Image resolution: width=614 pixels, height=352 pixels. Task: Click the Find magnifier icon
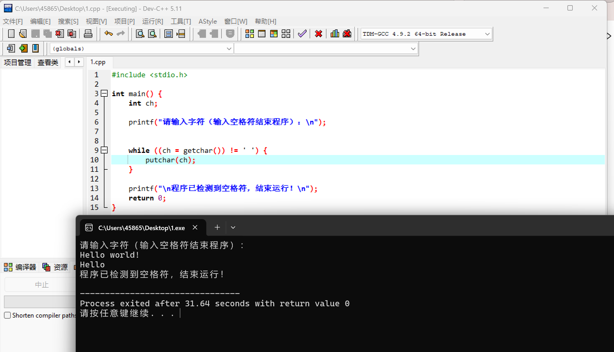140,34
